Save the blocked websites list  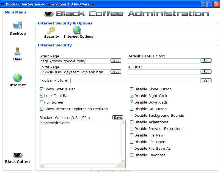pos(118,117)
